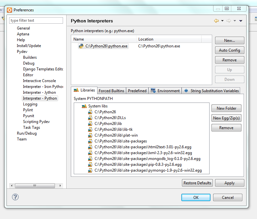Click the forward navigation arrow icon

coord(229,21)
